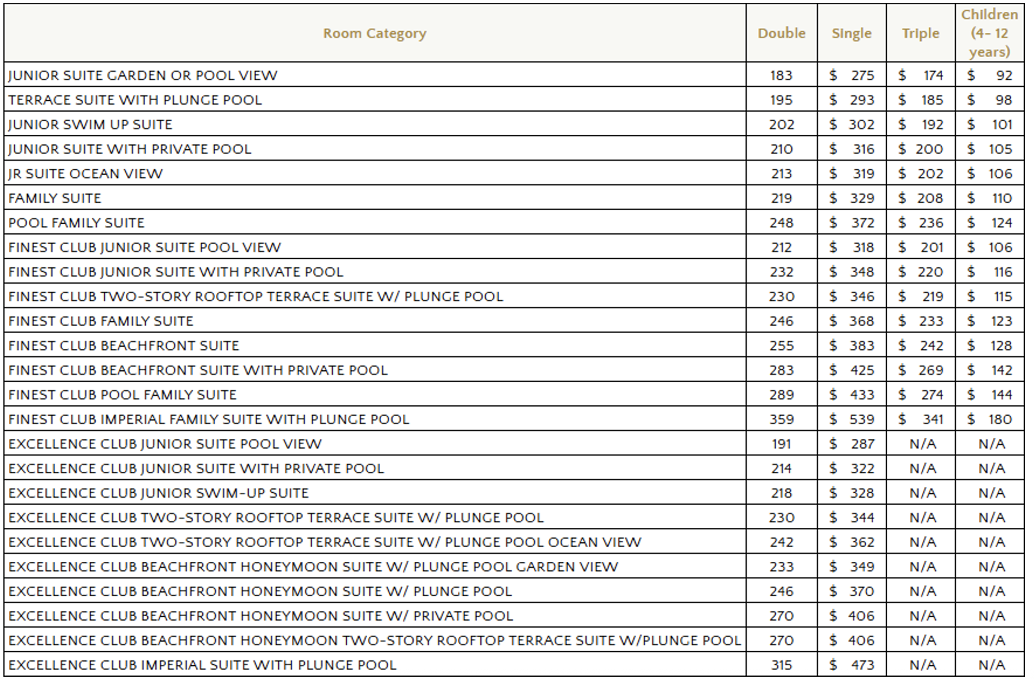This screenshot has height=679, width=1034.
Task: Select Triple N/A cell for Excellence Club Imperial Suite
Action: [x=922, y=665]
